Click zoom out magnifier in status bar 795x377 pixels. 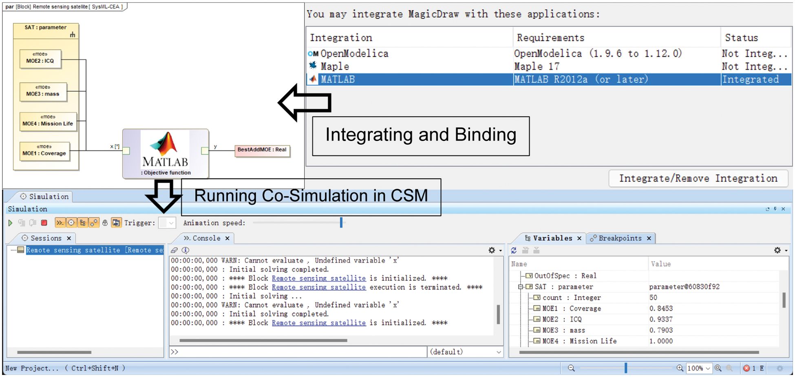point(571,368)
